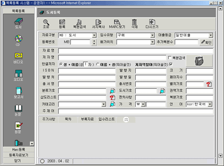This screenshot has width=224, height=166.
Task: Open the 자료구분 dropdown
Action: point(94,35)
